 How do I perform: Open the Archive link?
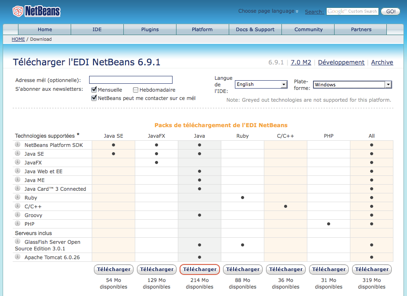click(x=382, y=62)
